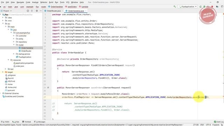This screenshot has height=126, width=224.
Task: Expand the controller package
Action: click(x=14, y=36)
